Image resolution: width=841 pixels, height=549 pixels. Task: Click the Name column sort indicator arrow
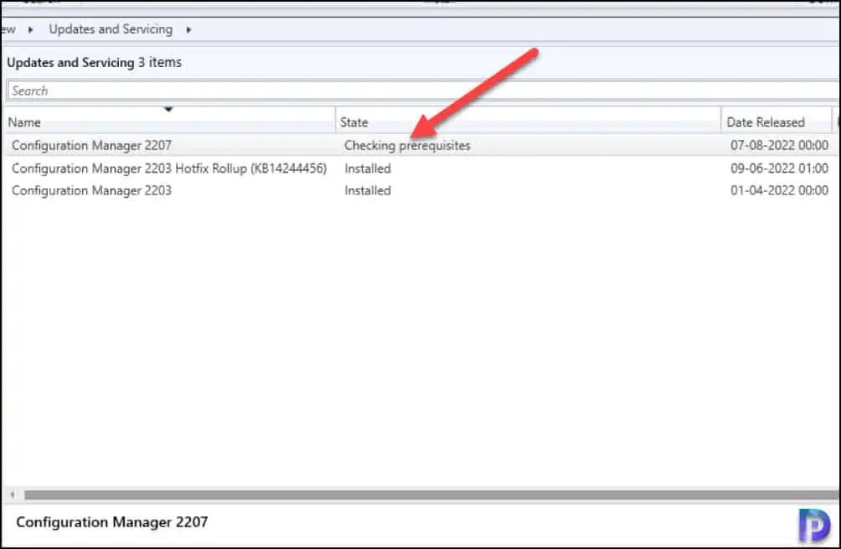click(168, 110)
